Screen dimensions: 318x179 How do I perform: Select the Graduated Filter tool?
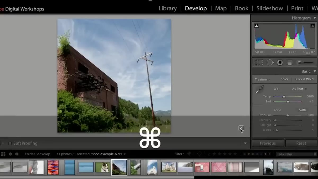(290, 62)
